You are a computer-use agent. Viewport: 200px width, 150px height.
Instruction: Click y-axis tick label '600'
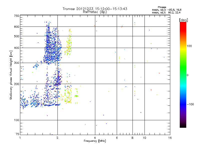coord(16,27)
